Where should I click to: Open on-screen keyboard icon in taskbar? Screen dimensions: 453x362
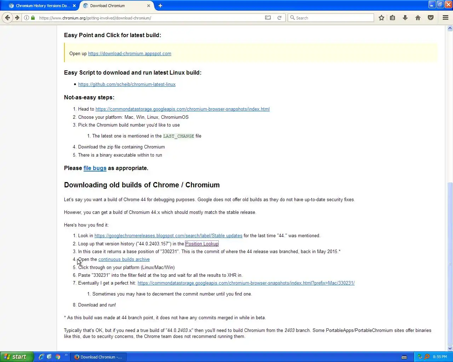coord(404,357)
